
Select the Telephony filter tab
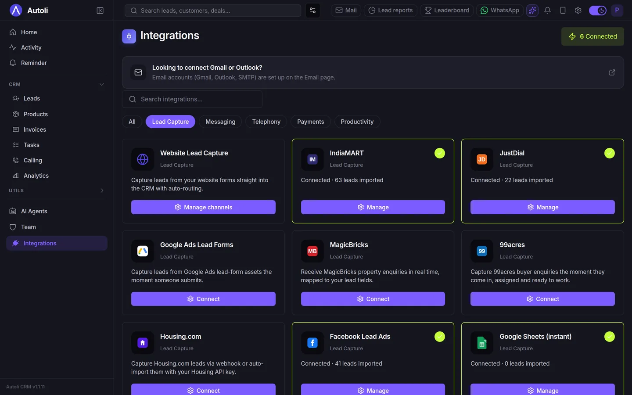pyautogui.click(x=266, y=122)
